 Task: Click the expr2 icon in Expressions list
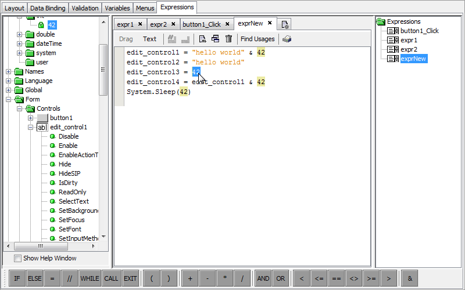click(x=393, y=49)
